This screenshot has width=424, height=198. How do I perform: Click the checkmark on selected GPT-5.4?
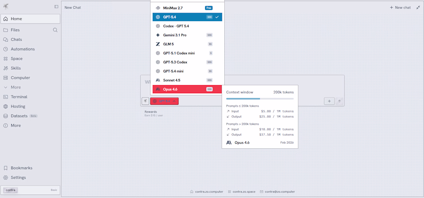(x=217, y=17)
